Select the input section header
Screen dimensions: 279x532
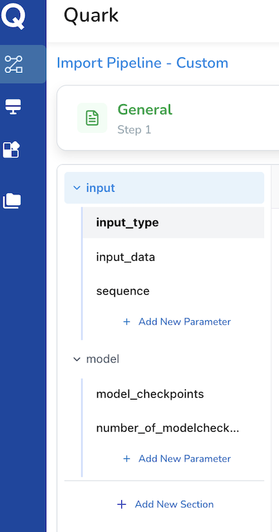click(164, 188)
